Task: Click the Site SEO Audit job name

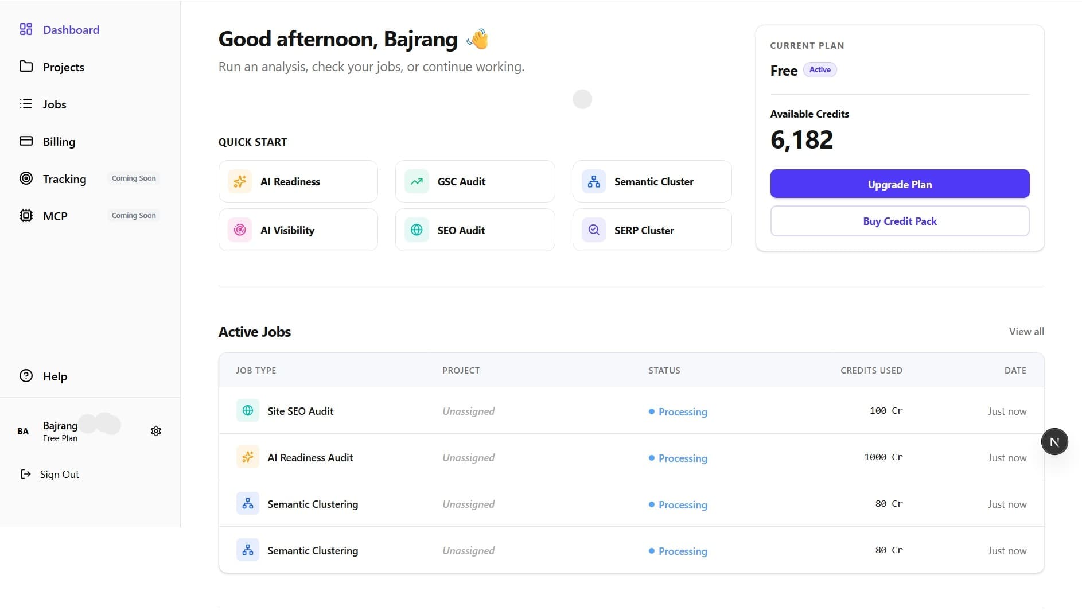Action: [300, 411]
